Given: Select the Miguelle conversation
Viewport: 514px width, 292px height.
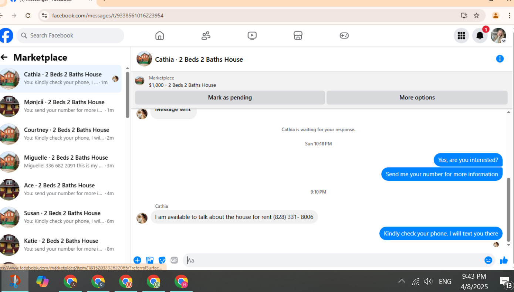Looking at the screenshot, I should click(x=61, y=162).
